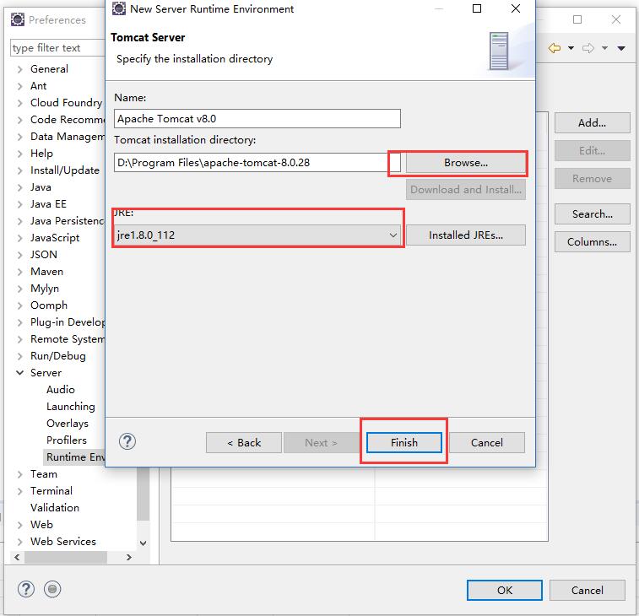Select Profilers under Server
Image resolution: width=639 pixels, height=616 pixels.
(67, 440)
